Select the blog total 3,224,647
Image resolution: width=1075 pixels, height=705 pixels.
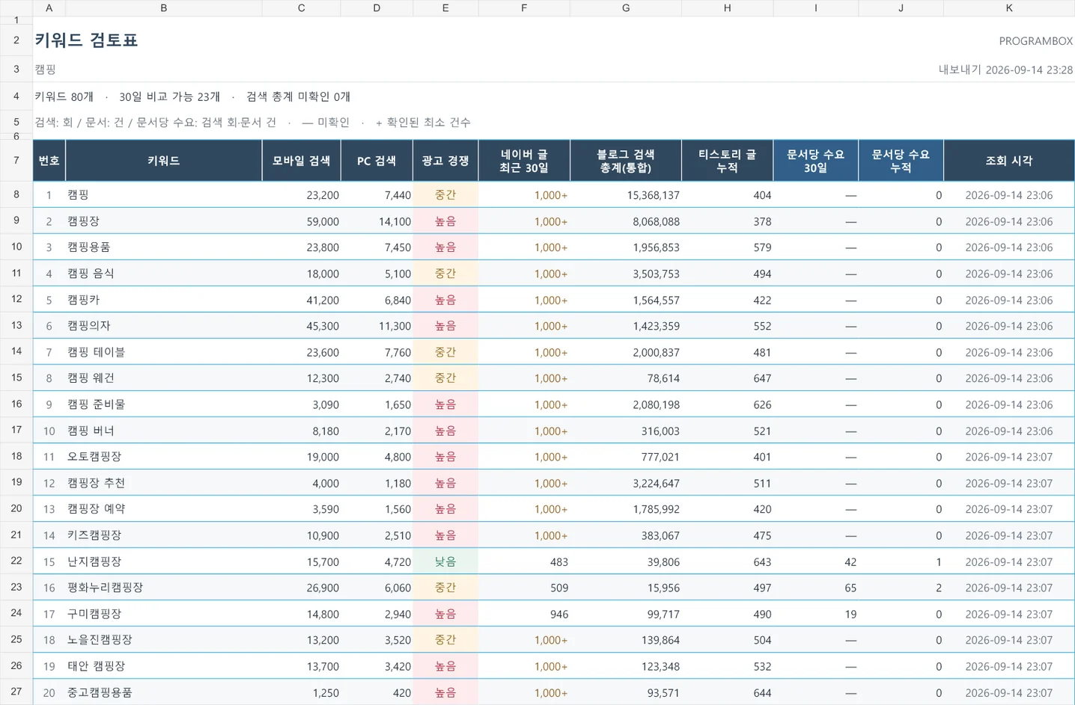click(x=656, y=484)
